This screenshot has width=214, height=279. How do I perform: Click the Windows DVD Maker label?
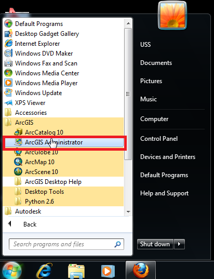click(44, 54)
